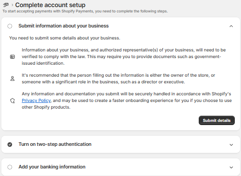Click the government-issued identification paragraph
Viewport: 241px width, 176px height.
point(124,56)
